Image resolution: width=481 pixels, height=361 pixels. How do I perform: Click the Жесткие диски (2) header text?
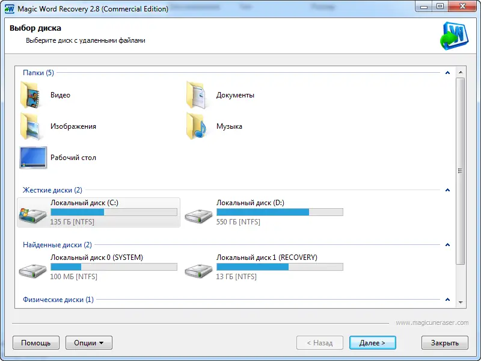pos(52,190)
